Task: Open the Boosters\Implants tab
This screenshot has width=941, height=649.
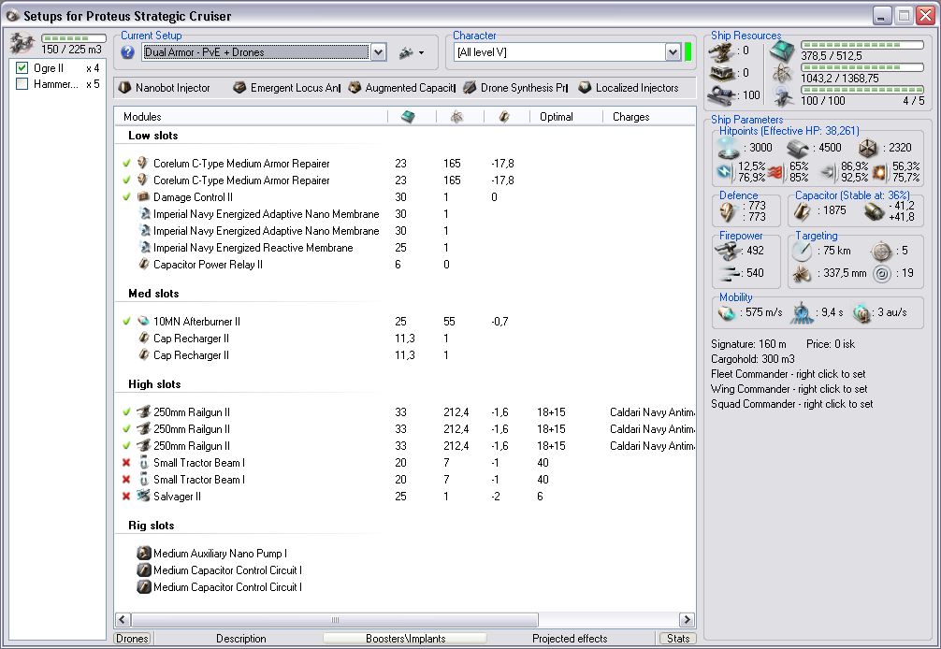Action: click(405, 638)
